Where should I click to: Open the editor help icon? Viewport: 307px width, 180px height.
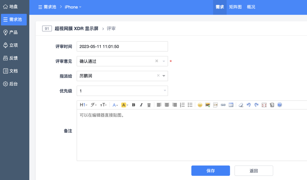coord(280,105)
